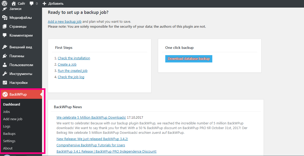Open the Backups submenu item
This screenshot has height=156, width=304.
tap(9, 134)
